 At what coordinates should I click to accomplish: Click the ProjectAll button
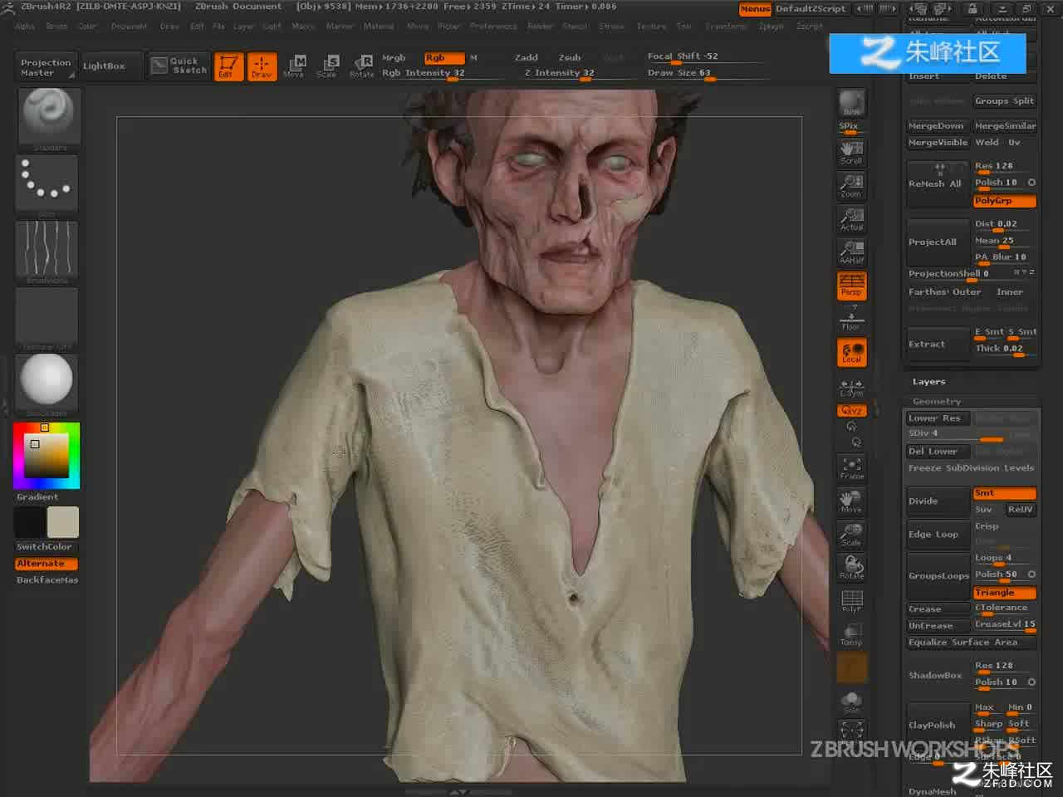point(938,242)
